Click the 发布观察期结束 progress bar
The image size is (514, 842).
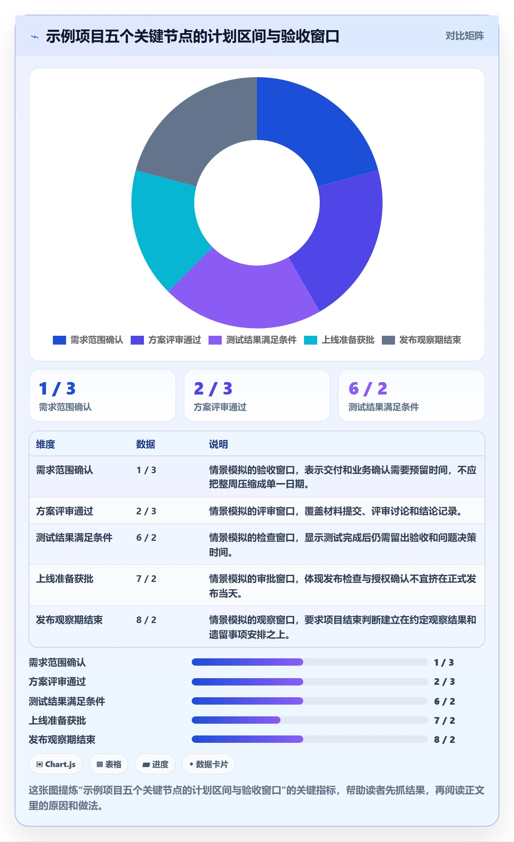tap(310, 739)
